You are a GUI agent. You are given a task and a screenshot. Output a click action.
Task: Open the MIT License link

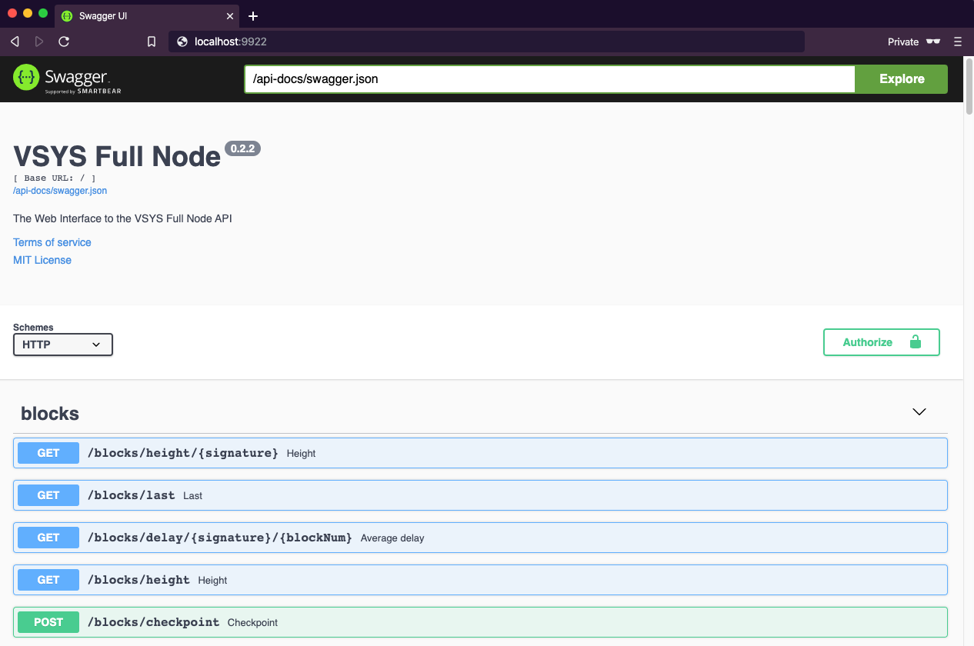(x=42, y=260)
